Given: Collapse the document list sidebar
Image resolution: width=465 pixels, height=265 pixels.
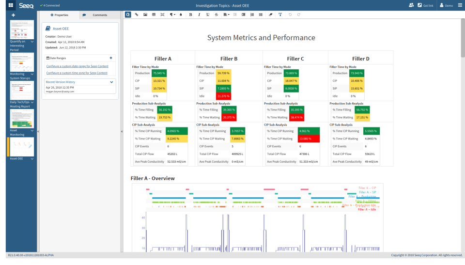Looking at the screenshot, I should 38,131.
